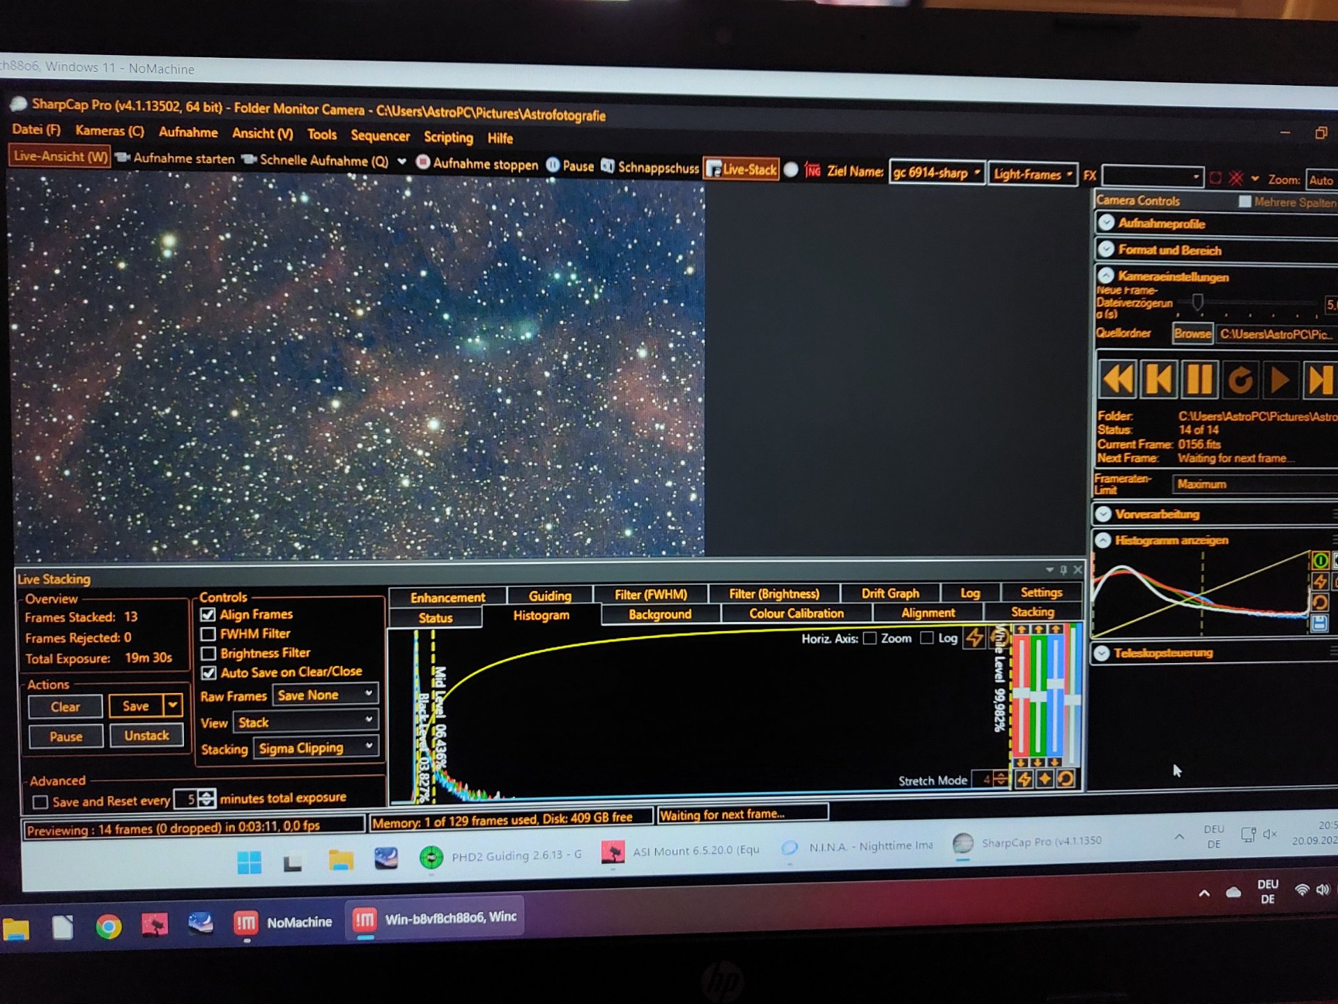1338x1004 pixels.
Task: Open the Raw Frames Save None dropdown
Action: pyautogui.click(x=325, y=695)
